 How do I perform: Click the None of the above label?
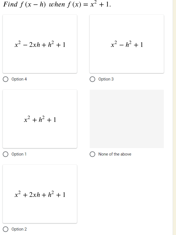[x=115, y=154]
